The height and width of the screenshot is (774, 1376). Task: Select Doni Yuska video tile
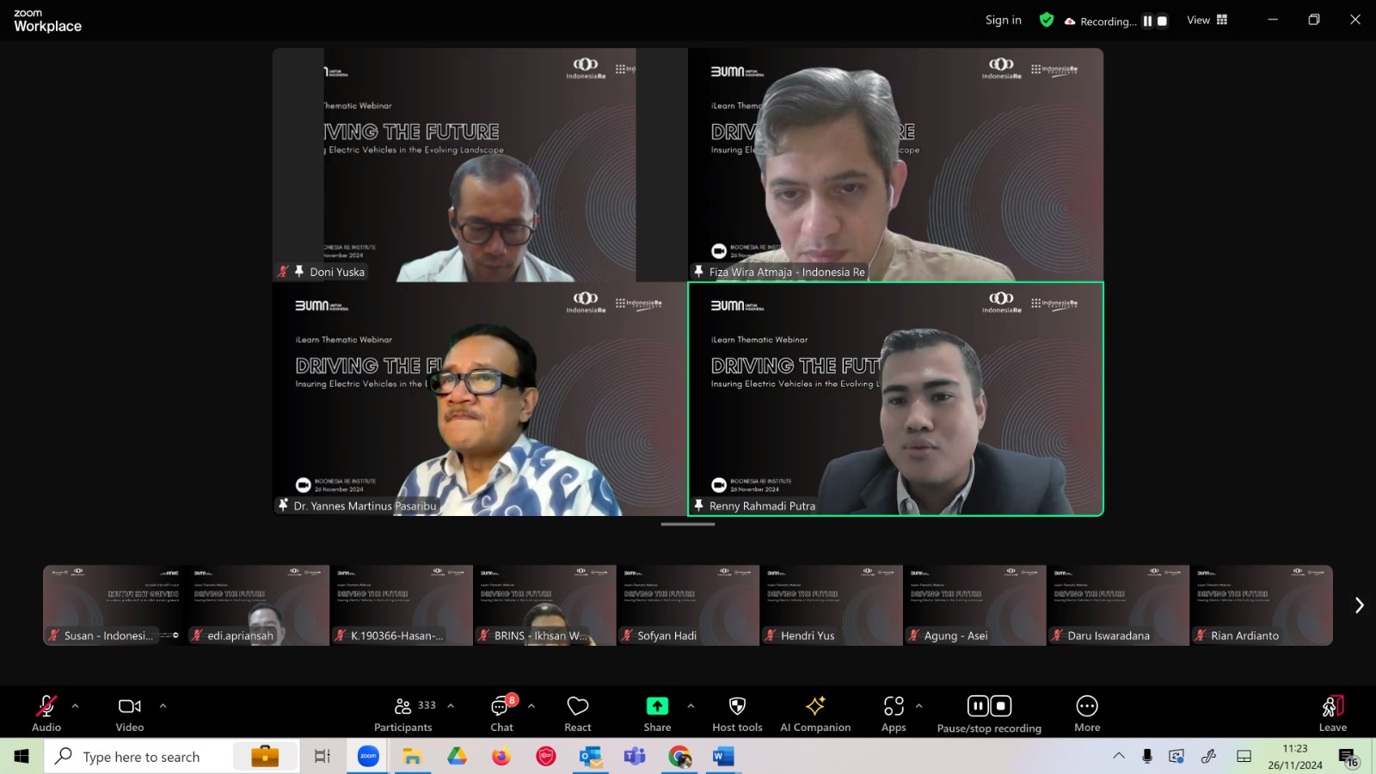(x=480, y=165)
